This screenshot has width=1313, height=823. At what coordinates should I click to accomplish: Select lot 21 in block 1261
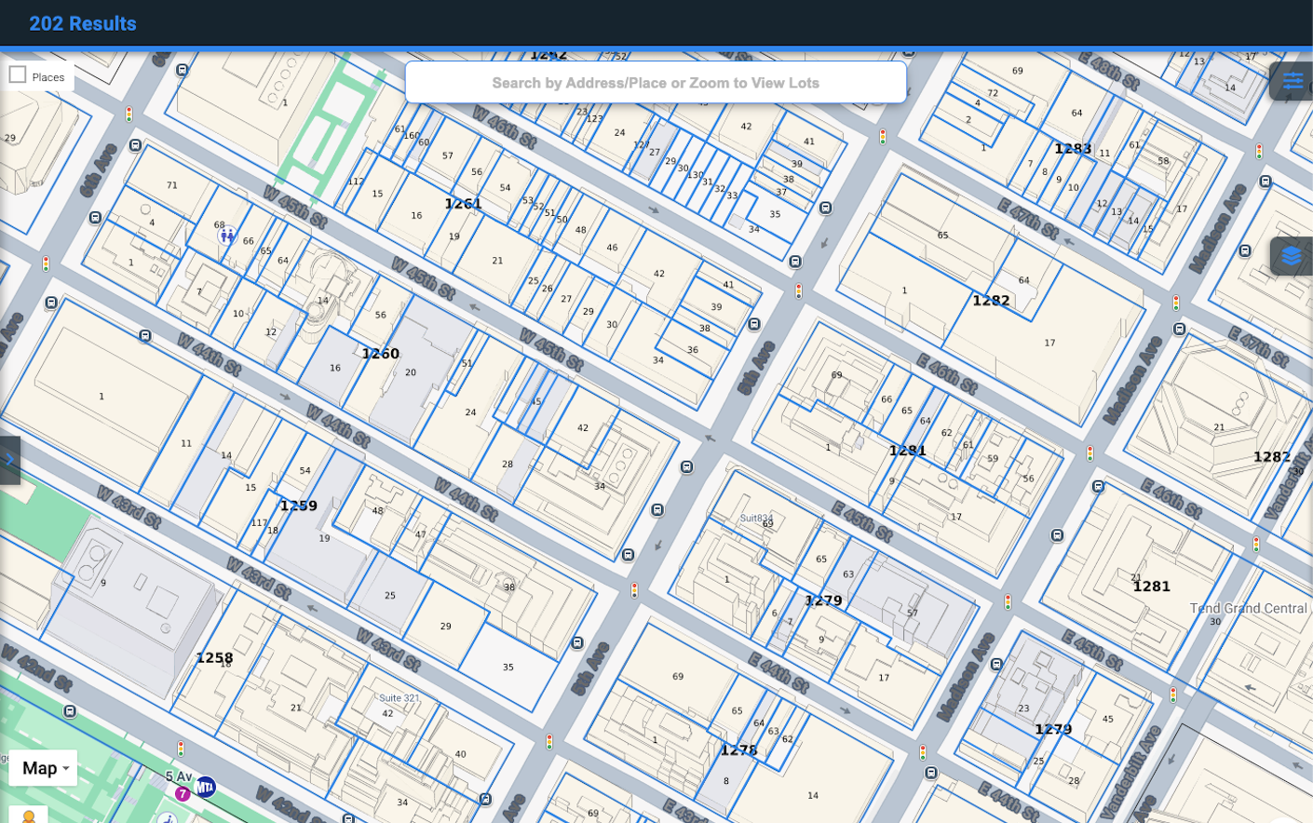(x=497, y=261)
